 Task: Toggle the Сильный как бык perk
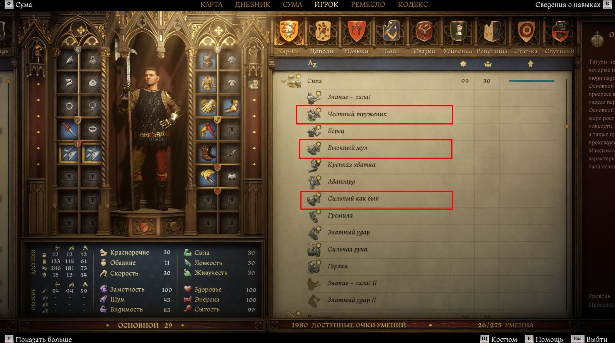pyautogui.click(x=376, y=200)
